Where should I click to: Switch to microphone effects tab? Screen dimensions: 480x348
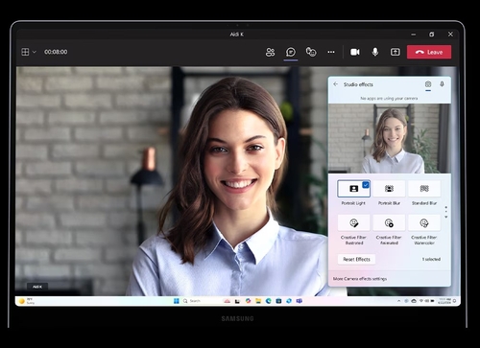tap(442, 84)
